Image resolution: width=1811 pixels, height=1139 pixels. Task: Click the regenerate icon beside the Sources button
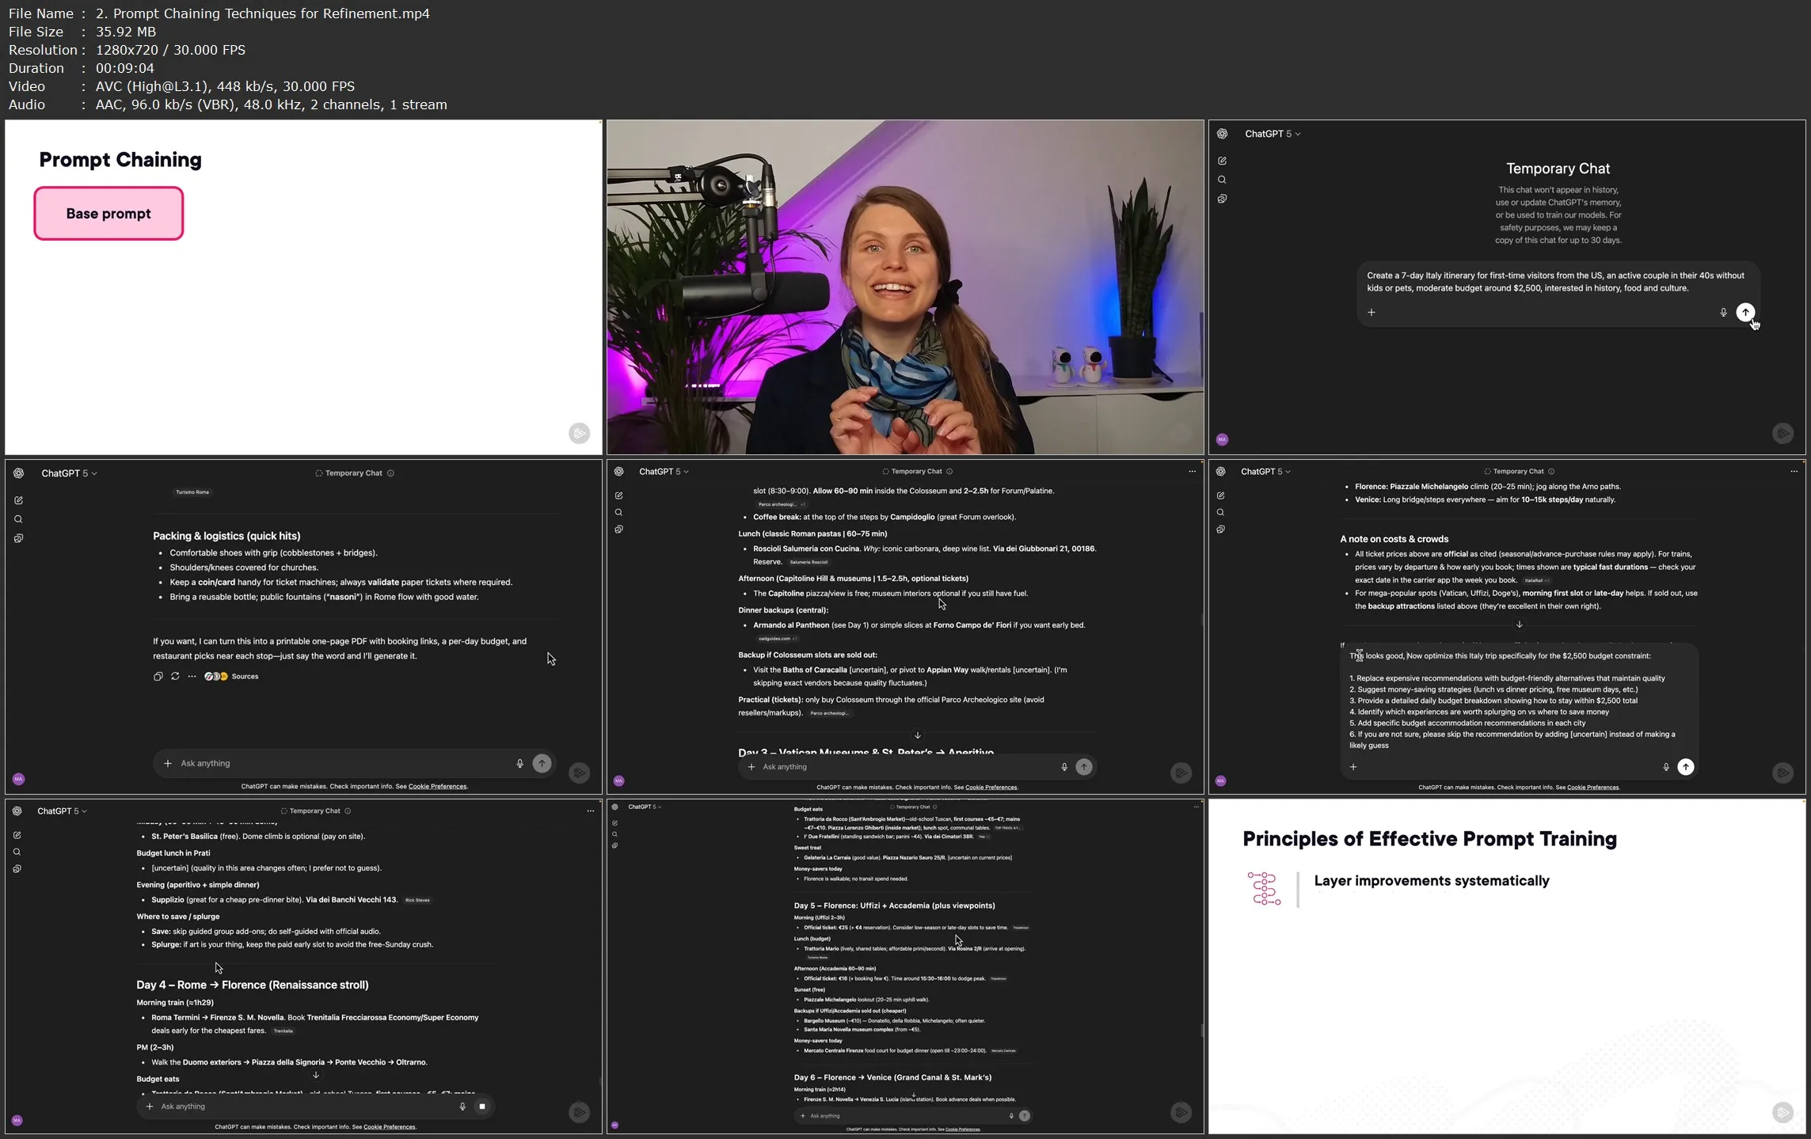coord(175,676)
